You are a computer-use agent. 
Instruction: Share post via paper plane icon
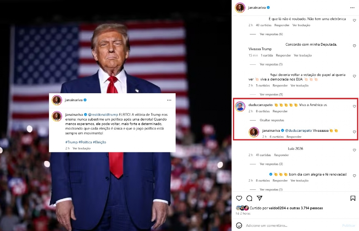pyautogui.click(x=260, y=198)
